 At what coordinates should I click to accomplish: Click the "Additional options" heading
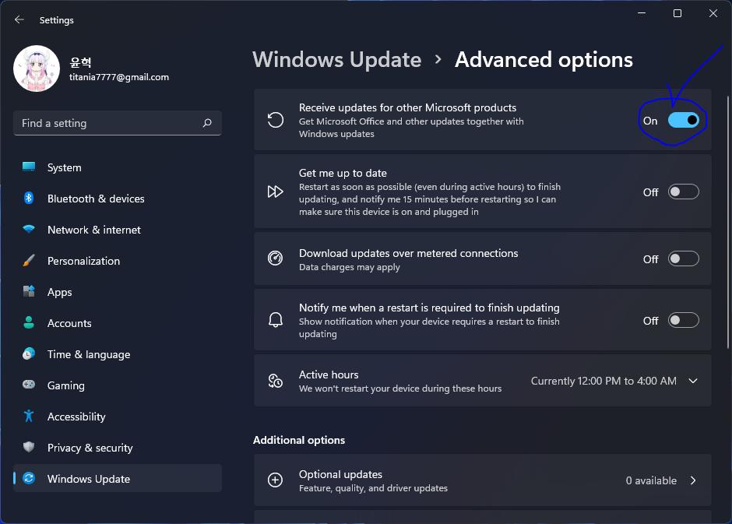[299, 440]
